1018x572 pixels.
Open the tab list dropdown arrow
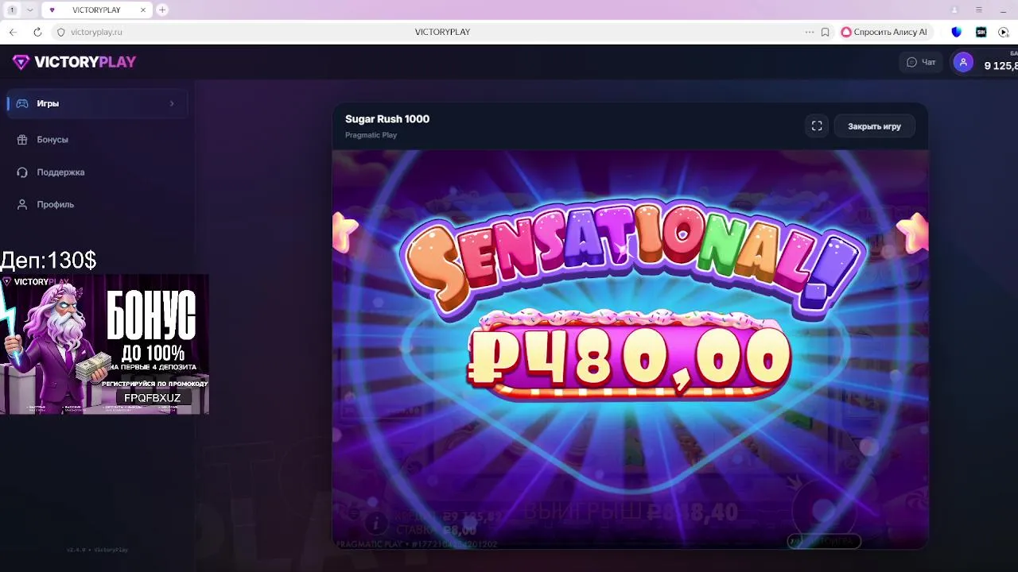pyautogui.click(x=29, y=10)
